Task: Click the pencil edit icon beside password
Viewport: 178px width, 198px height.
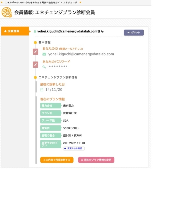Action: [x=35, y=65]
